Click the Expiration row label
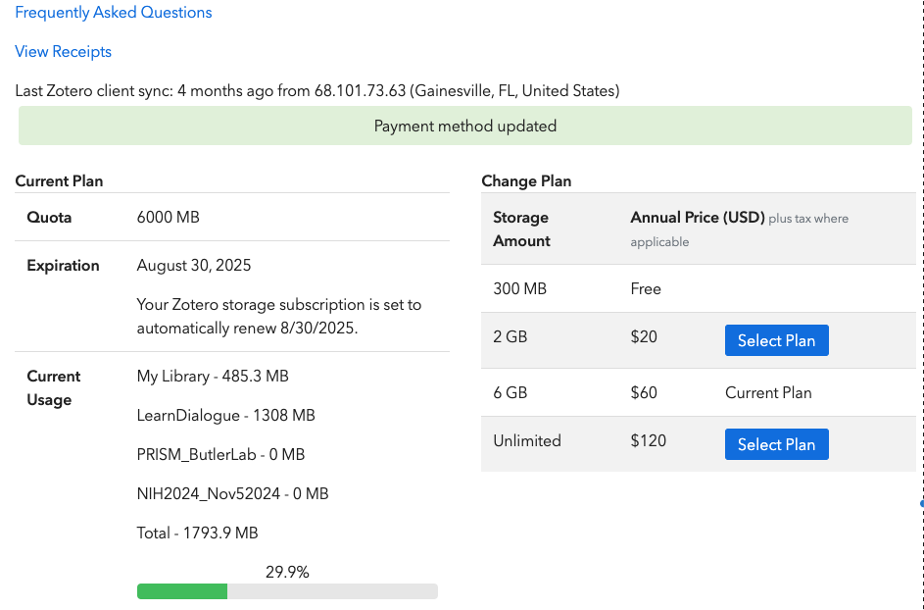Viewport: 924px width, 610px height. (x=63, y=266)
